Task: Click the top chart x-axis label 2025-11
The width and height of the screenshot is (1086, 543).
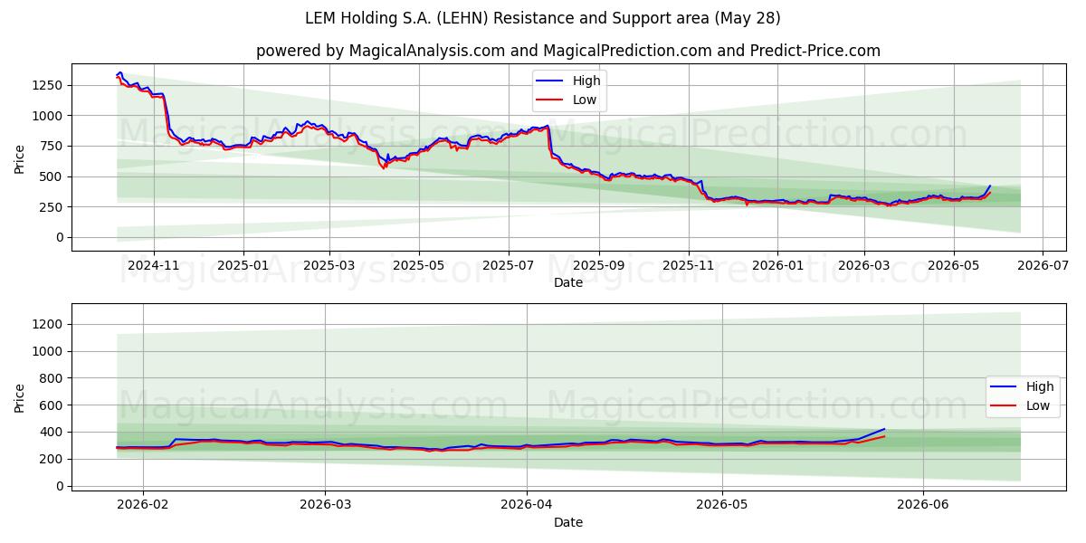Action: (x=689, y=265)
